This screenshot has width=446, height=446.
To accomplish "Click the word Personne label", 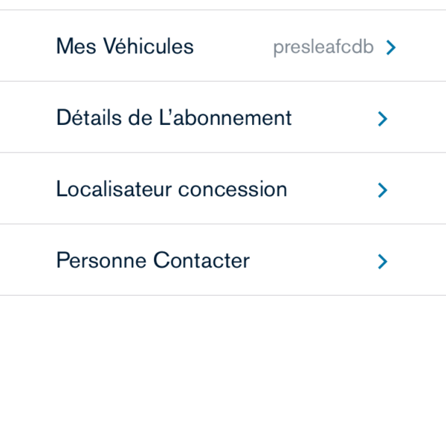I will (x=102, y=261).
